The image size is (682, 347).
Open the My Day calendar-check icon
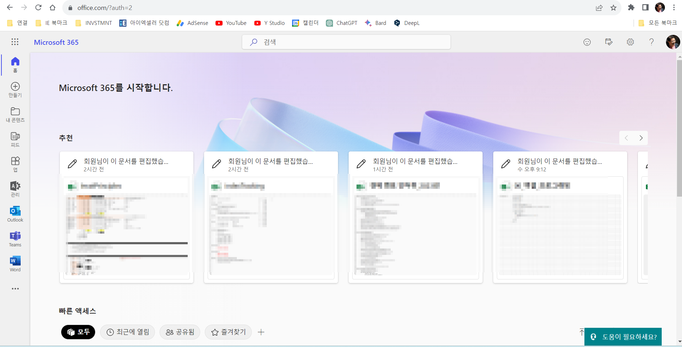609,42
